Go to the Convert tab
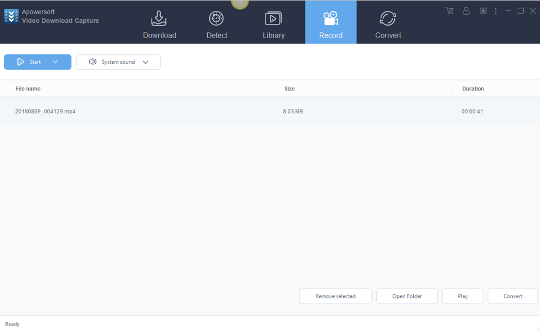The width and height of the screenshot is (540, 331). (x=388, y=25)
